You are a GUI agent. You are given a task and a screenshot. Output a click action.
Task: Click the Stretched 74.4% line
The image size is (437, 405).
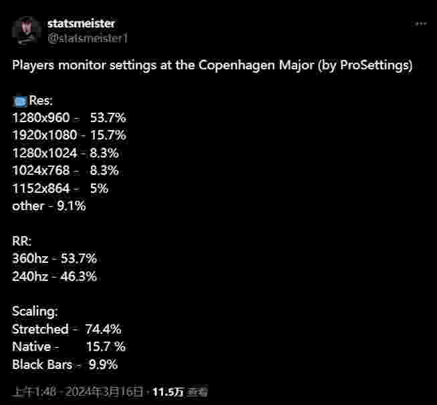tap(67, 329)
